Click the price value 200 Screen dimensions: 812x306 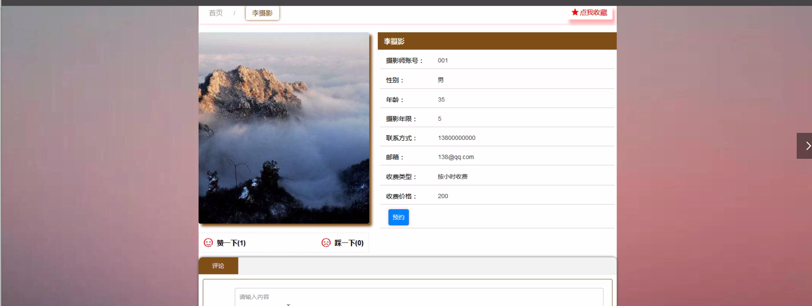(443, 196)
